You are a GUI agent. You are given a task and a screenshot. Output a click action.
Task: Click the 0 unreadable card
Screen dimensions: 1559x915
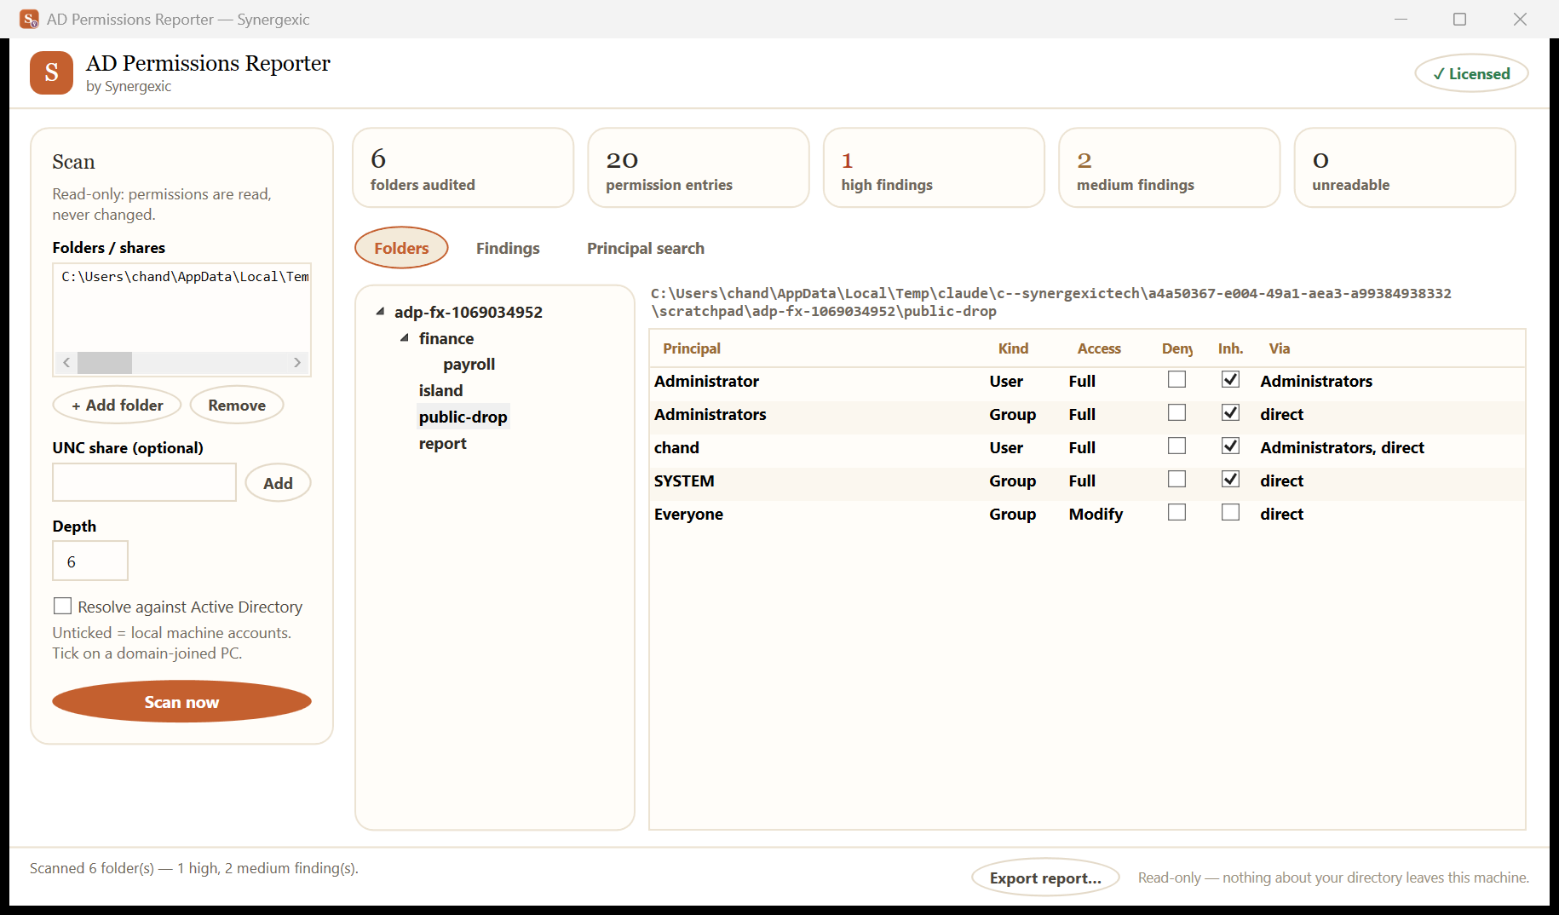coord(1404,168)
